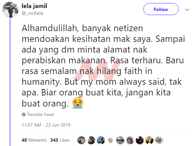Open the 11:07 AM - 23 Jun 2019 timestamp
This screenshot has width=194, height=146.
tap(46, 125)
